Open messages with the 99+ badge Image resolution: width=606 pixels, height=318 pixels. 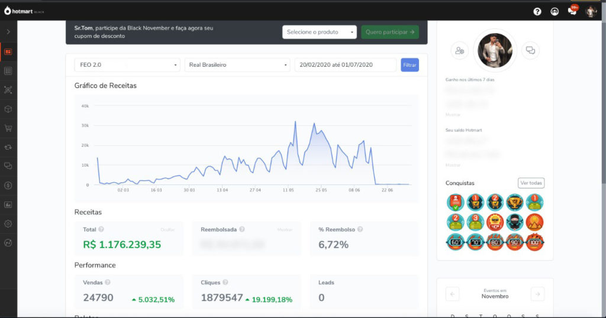click(572, 11)
